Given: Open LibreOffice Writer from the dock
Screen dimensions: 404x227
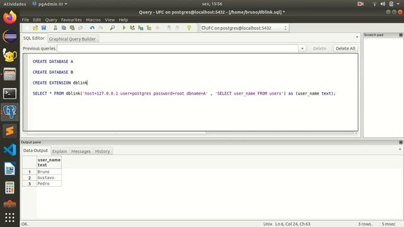Looking at the screenshot, I should (10, 169).
